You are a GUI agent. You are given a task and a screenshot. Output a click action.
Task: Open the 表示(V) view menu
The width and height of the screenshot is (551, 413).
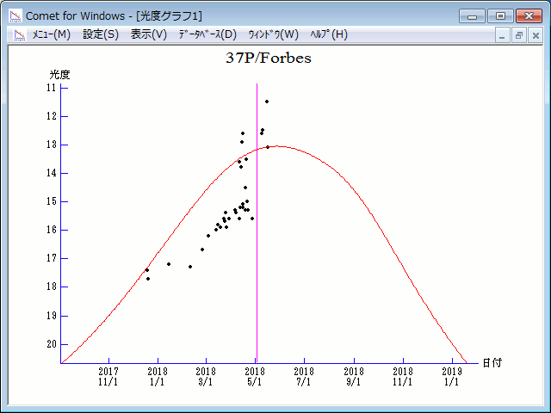coord(149,34)
